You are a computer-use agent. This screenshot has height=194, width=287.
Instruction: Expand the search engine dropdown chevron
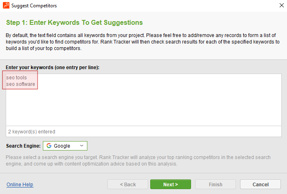click(x=82, y=146)
